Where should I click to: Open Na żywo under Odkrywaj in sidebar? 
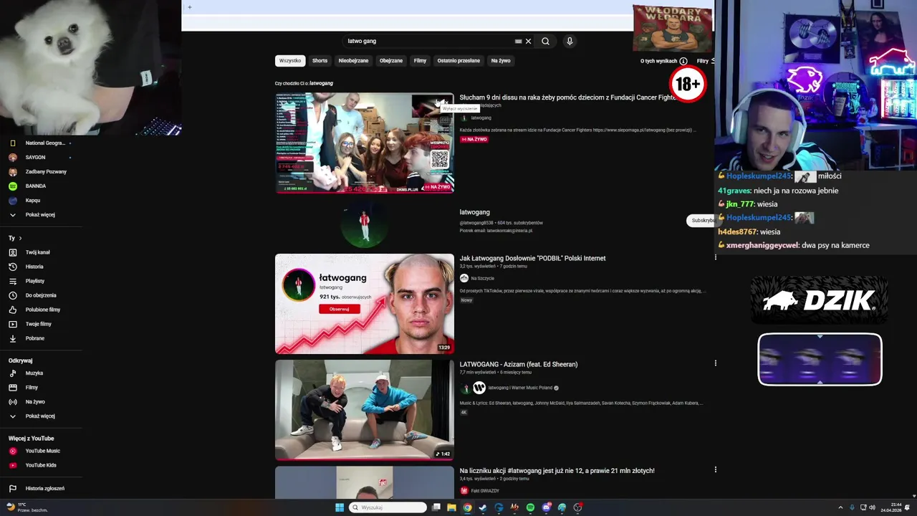(x=35, y=402)
